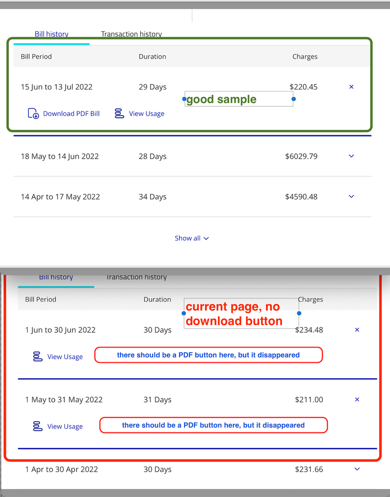This screenshot has height=497, width=390.
Task: Collapse the 1 May to 31 May bill row
Action: [357, 399]
